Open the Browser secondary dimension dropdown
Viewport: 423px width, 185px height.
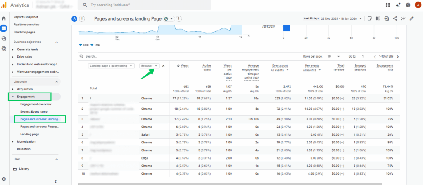(x=149, y=66)
